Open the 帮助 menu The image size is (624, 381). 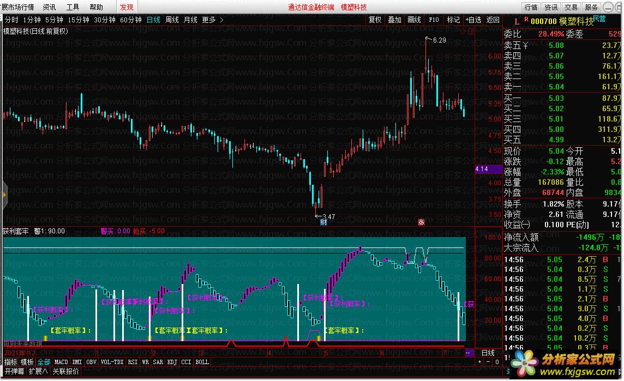pos(97,7)
